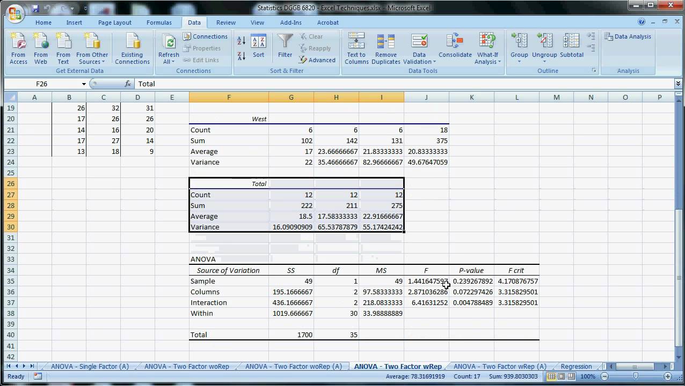Open Excel Help question mark
This screenshot has width=685, height=386.
[x=642, y=22]
